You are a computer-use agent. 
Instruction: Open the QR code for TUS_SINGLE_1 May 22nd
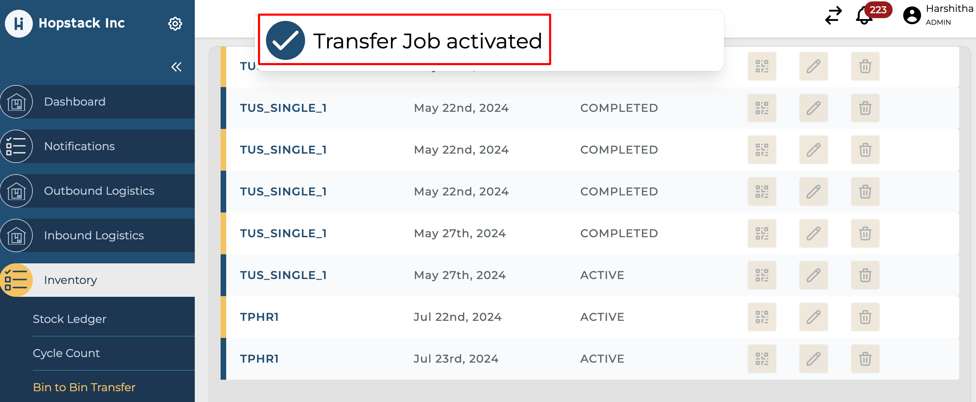coord(762,108)
